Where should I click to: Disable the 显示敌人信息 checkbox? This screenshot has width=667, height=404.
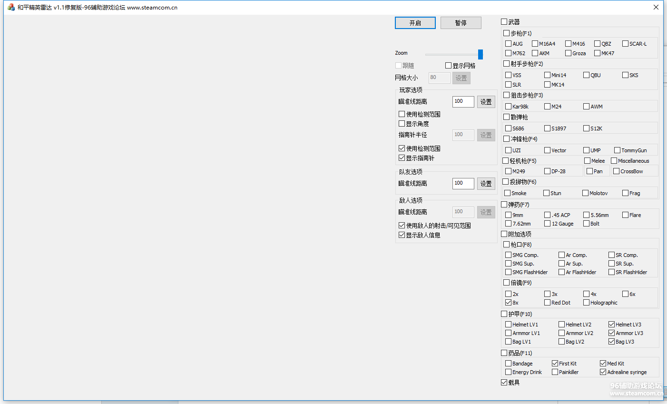coord(402,235)
